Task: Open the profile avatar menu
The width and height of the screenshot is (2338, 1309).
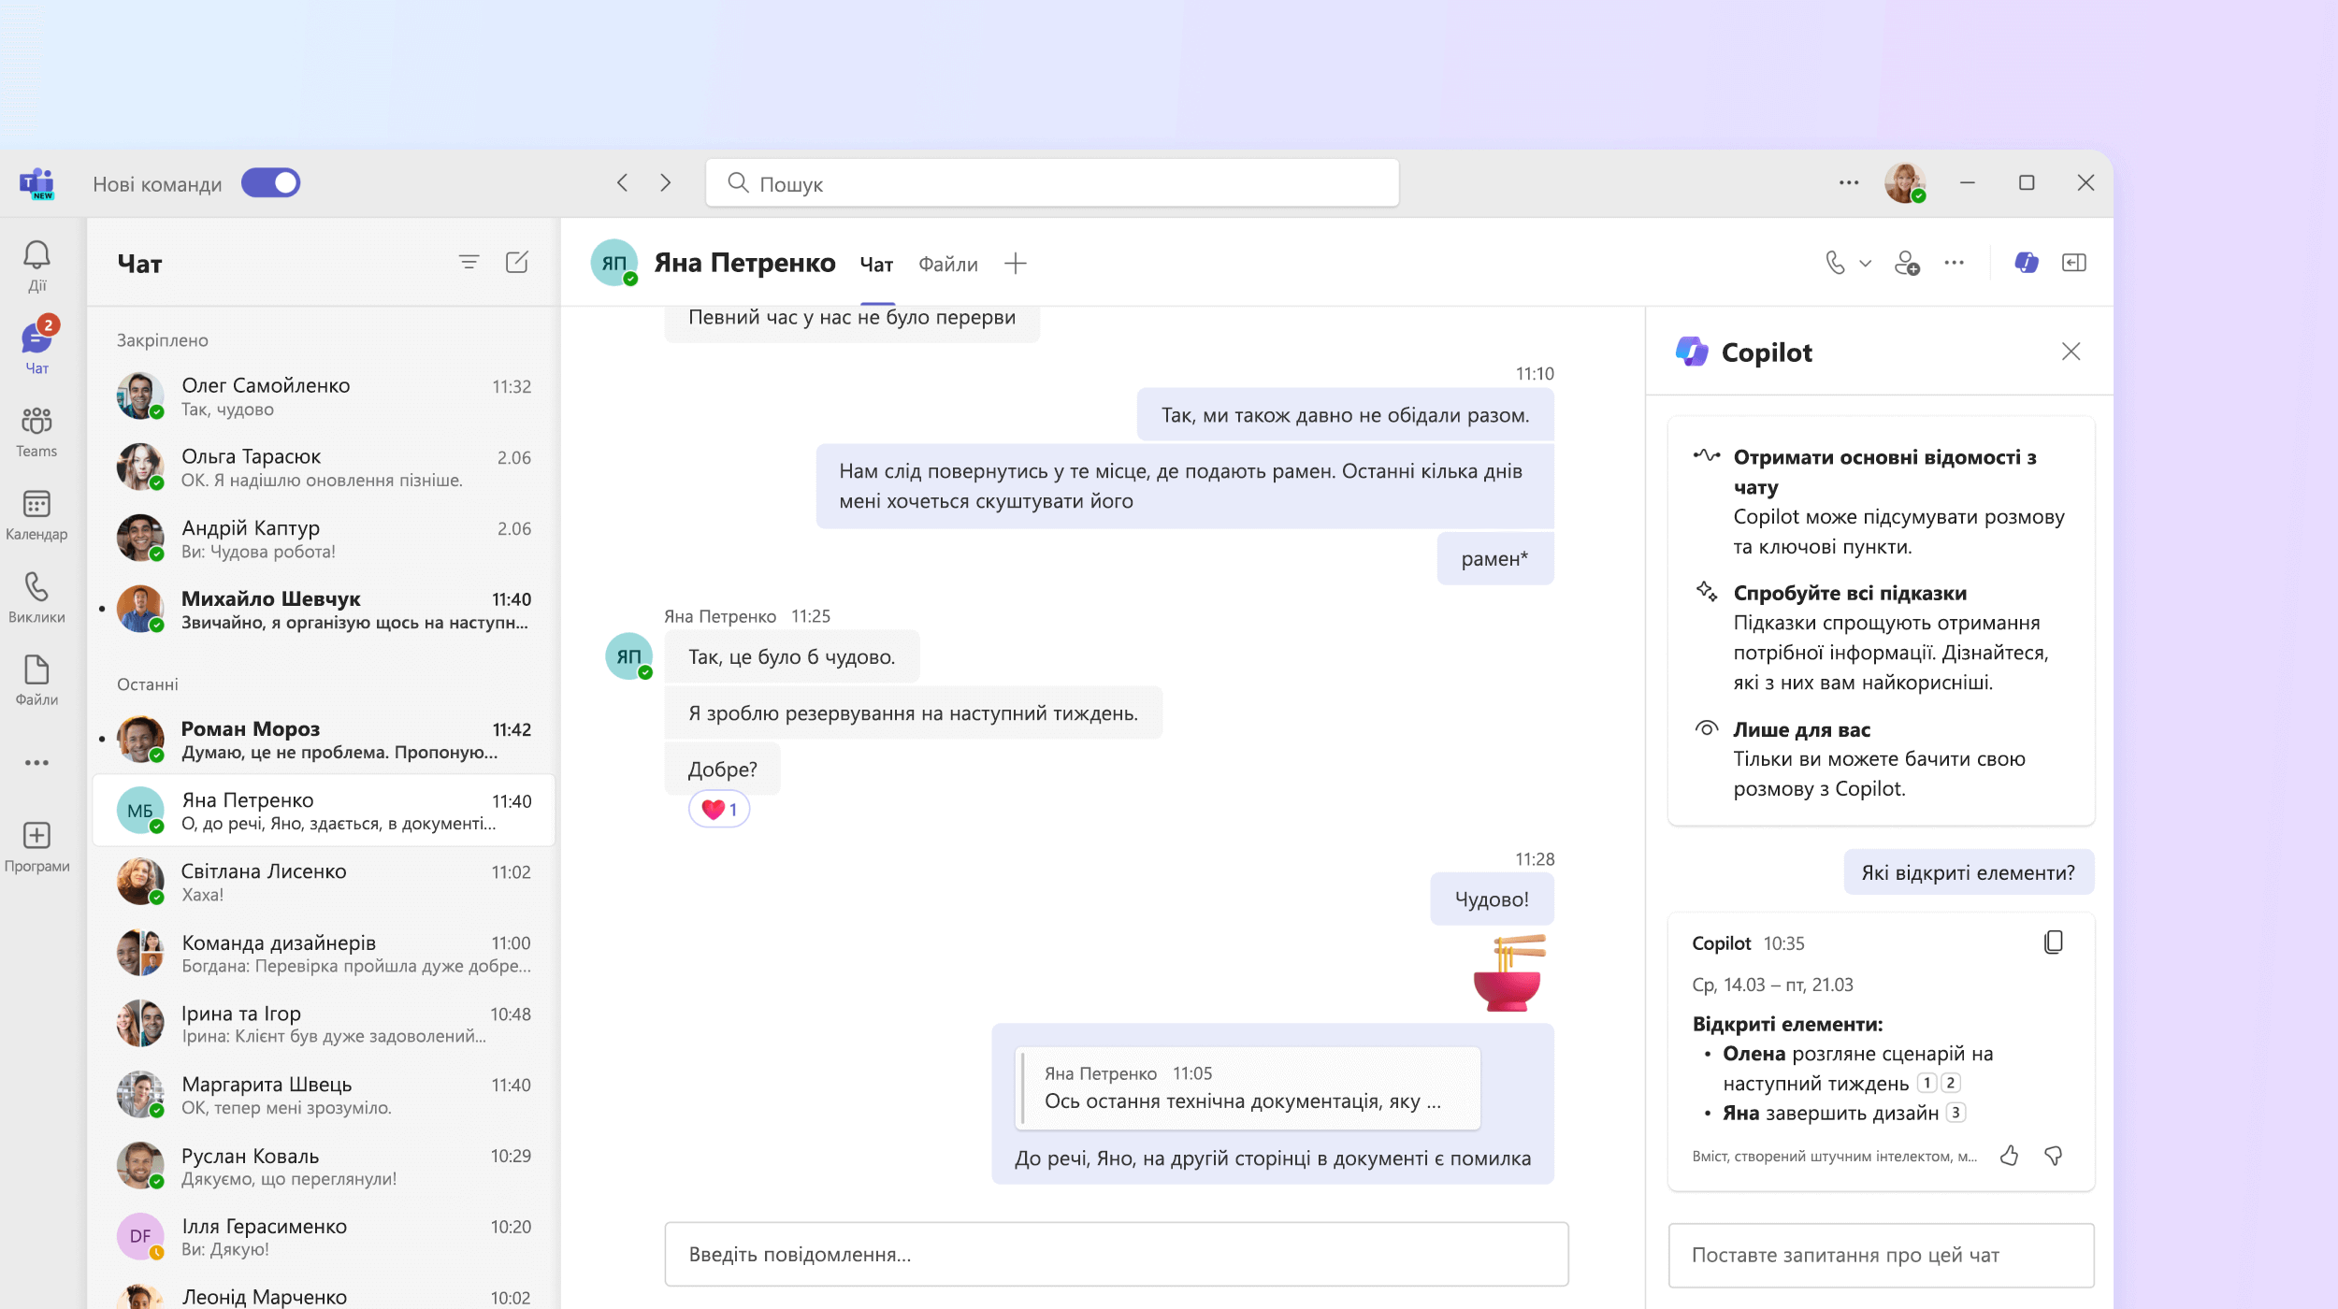Action: coord(1905,183)
